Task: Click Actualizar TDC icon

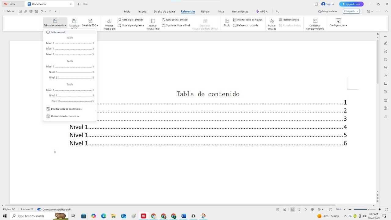Action: tap(74, 21)
